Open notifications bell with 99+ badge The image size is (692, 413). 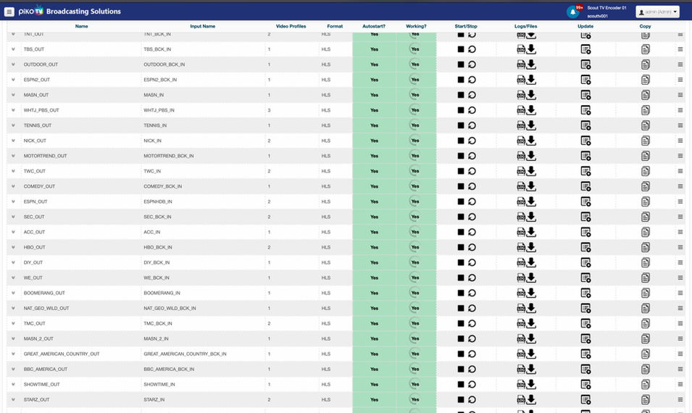(x=573, y=12)
